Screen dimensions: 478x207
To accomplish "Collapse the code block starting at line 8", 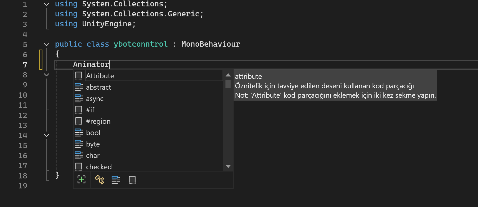I will point(47,75).
